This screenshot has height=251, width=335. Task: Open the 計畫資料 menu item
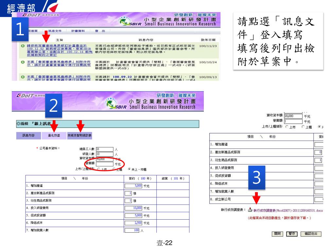[78, 31]
